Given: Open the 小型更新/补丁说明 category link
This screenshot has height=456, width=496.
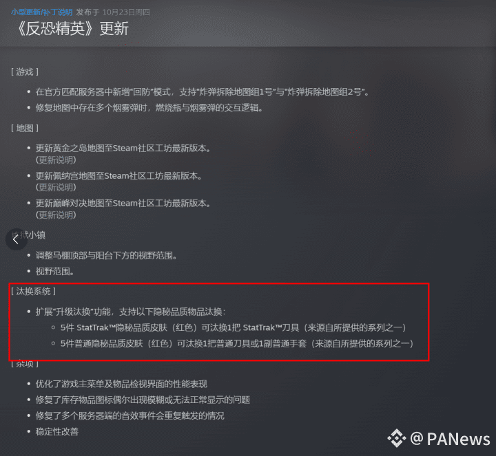Looking at the screenshot, I should [42, 12].
